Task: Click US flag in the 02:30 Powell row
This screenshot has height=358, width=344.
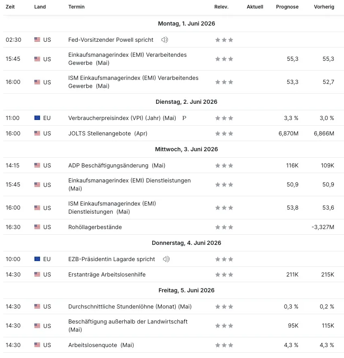Action: [x=37, y=39]
